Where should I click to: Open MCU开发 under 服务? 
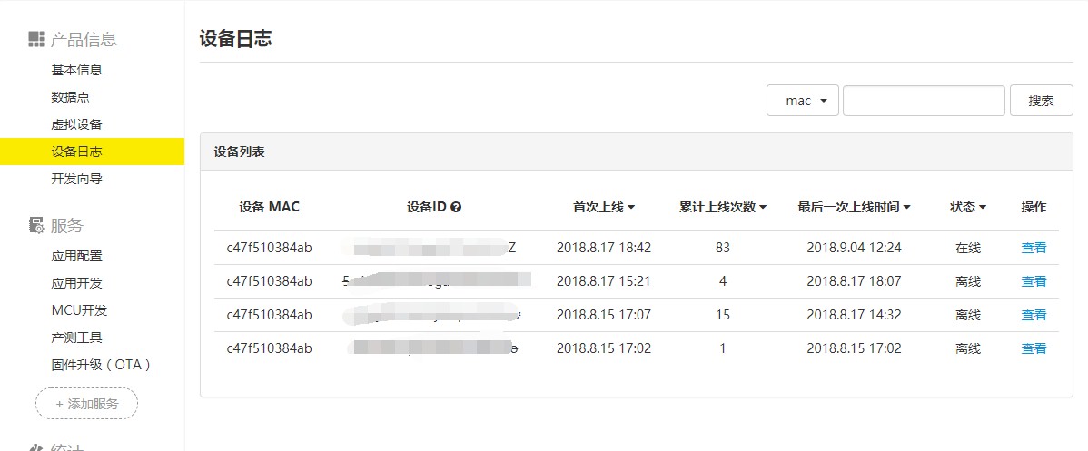coord(79,310)
